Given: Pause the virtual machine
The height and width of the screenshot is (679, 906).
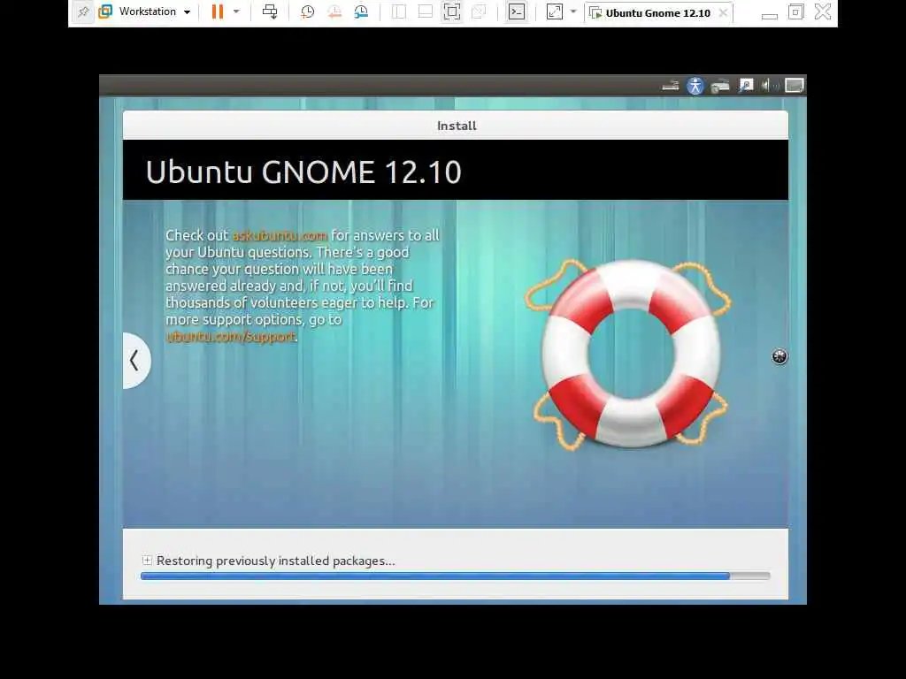Looking at the screenshot, I should 218,11.
